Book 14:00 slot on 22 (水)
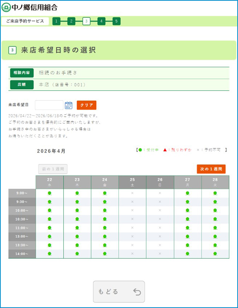 pyautogui.click(x=49, y=254)
